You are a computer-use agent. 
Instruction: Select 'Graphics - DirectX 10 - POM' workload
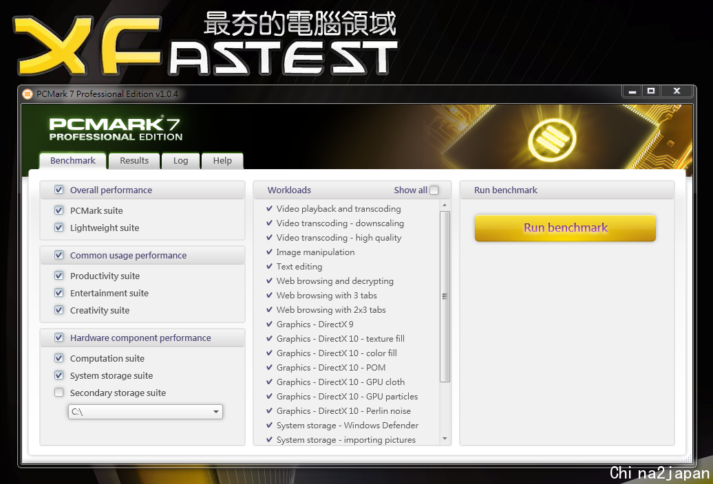331,368
